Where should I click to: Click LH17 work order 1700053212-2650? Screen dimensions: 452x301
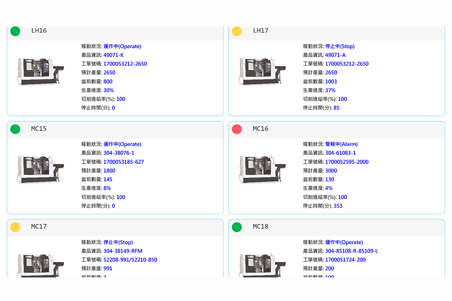click(x=347, y=64)
